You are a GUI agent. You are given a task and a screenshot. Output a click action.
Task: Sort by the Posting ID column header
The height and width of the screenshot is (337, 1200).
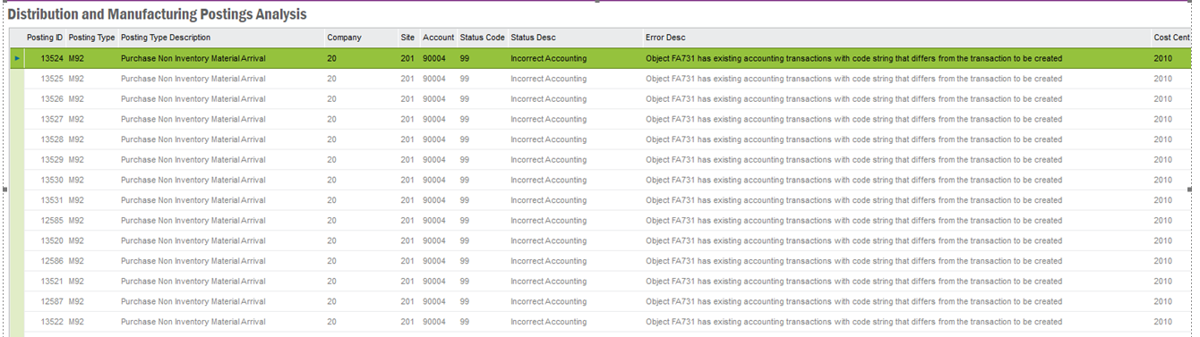point(45,38)
